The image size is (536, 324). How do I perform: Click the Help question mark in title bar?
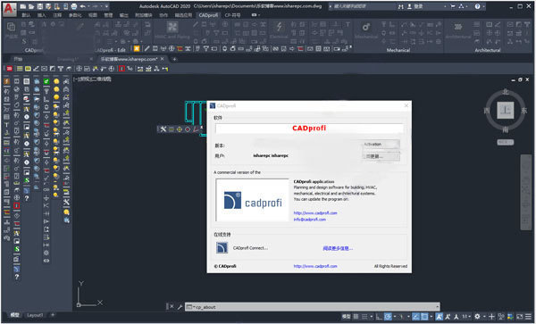(478, 6)
